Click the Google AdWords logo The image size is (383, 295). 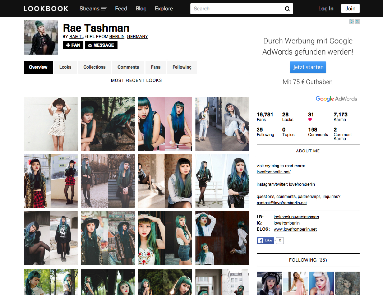coord(336,99)
